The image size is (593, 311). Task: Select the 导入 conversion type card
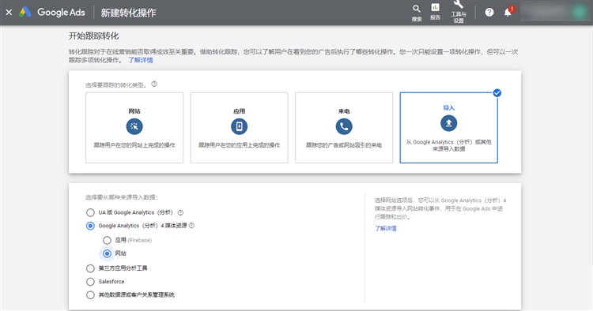pyautogui.click(x=448, y=128)
